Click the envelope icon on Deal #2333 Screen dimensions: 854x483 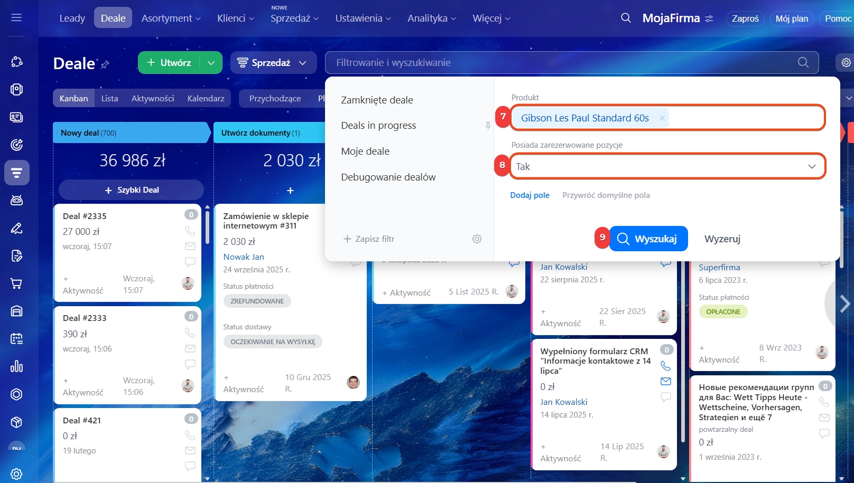[190, 348]
